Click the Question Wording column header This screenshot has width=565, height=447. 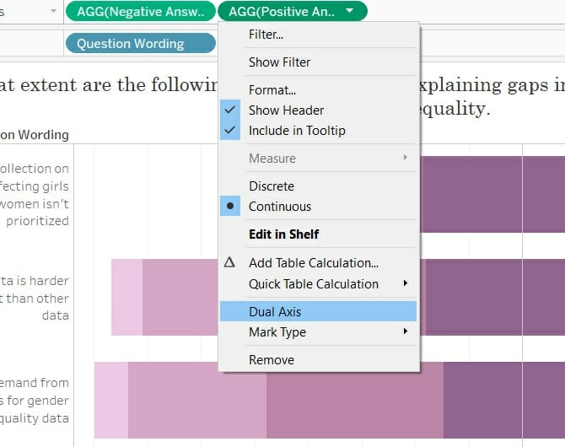click(35, 135)
